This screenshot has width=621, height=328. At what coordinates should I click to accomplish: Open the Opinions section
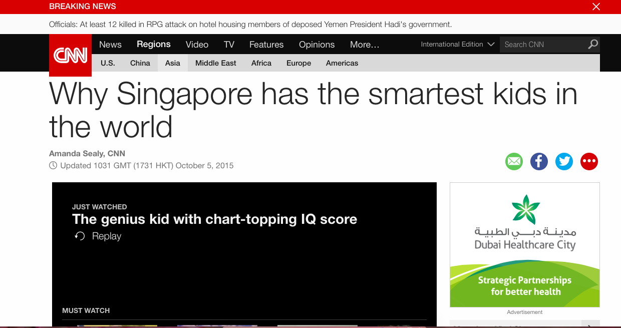pos(317,45)
